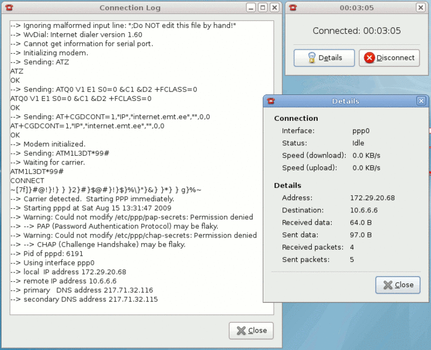The height and width of the screenshot is (350, 431).
Task: Click log line 'secondary DNS address 217.71.32.115'
Action: pyautogui.click(x=84, y=299)
